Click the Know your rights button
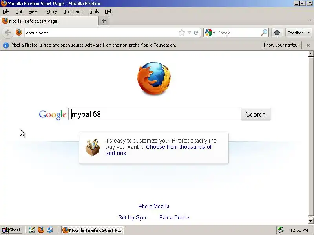This screenshot has width=314, height=235. [282, 45]
